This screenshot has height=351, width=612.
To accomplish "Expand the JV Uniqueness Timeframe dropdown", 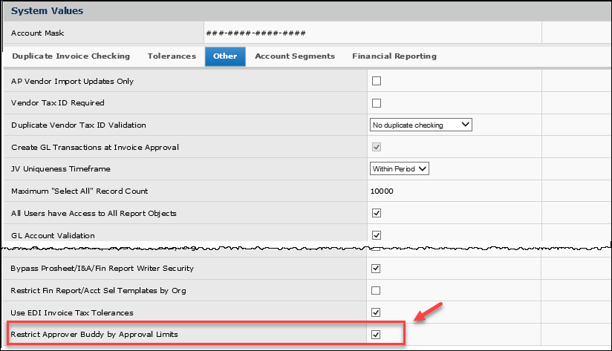I will (400, 168).
